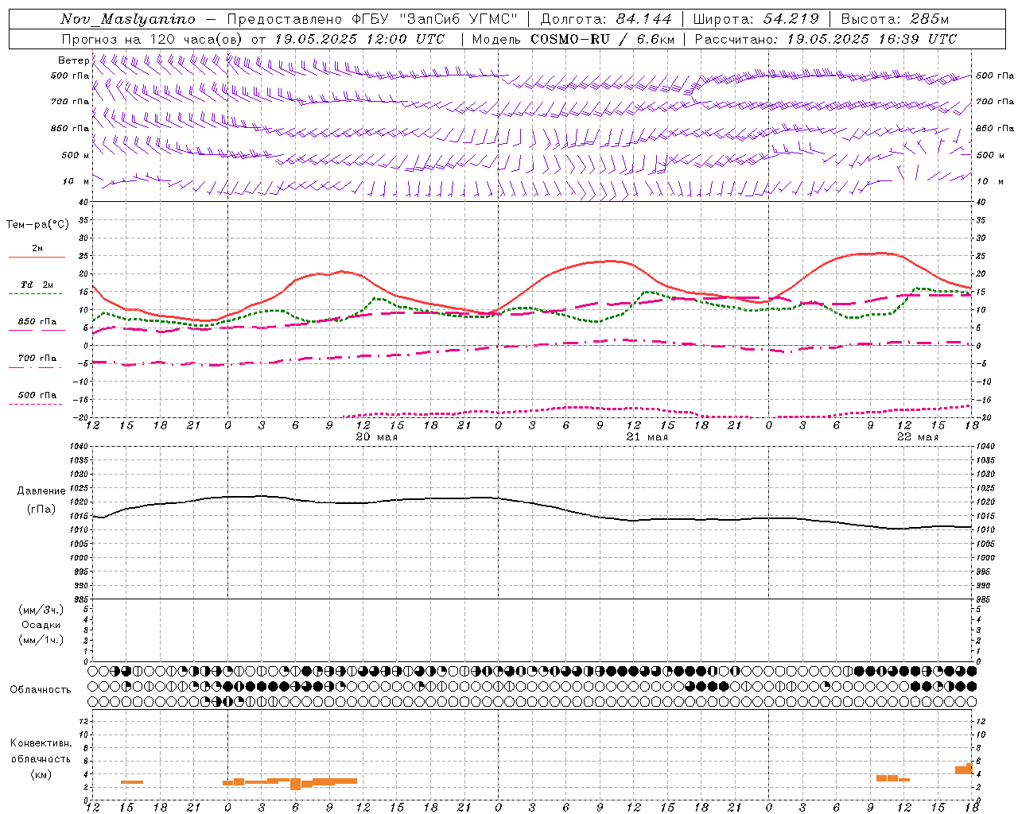Click the latitude value Широта: 54.219

coord(756,19)
